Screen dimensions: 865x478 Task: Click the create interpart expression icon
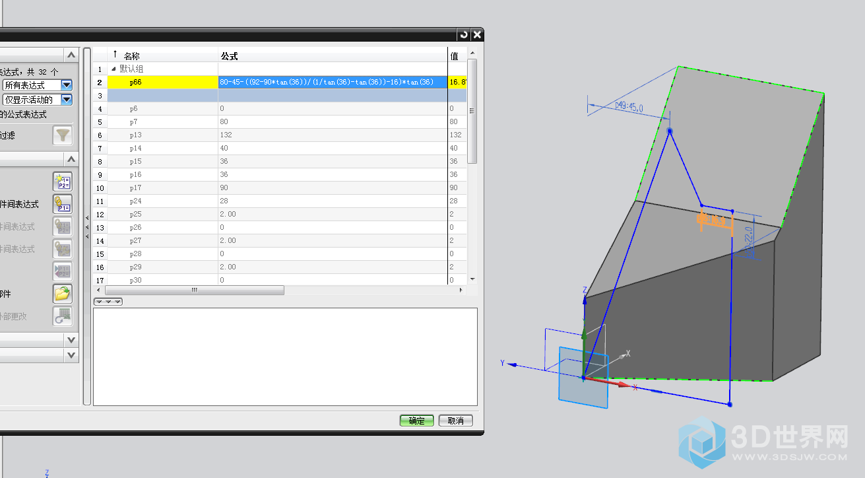coord(63,204)
